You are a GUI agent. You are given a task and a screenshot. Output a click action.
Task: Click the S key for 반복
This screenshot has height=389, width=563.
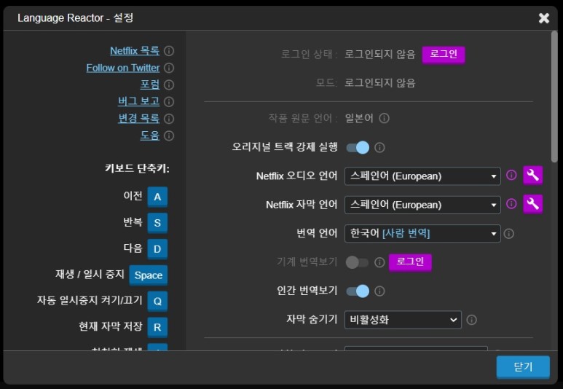point(157,223)
